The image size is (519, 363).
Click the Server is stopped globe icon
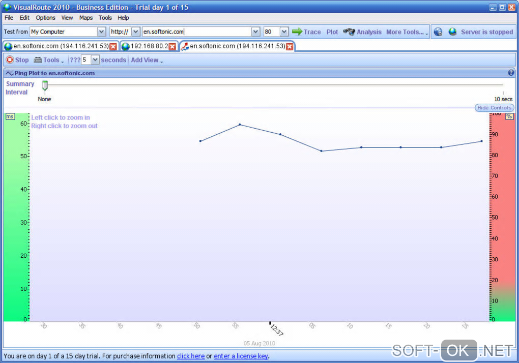click(452, 32)
